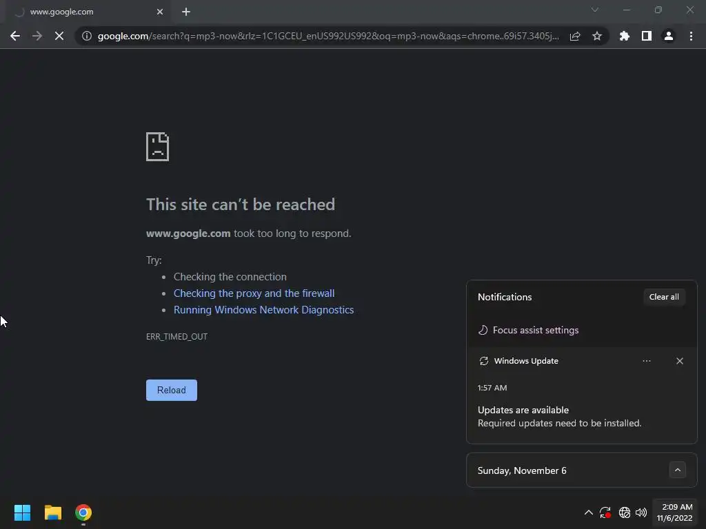Stop loading the page with X button
Viewport: 706px width, 529px height.
pyautogui.click(x=59, y=36)
